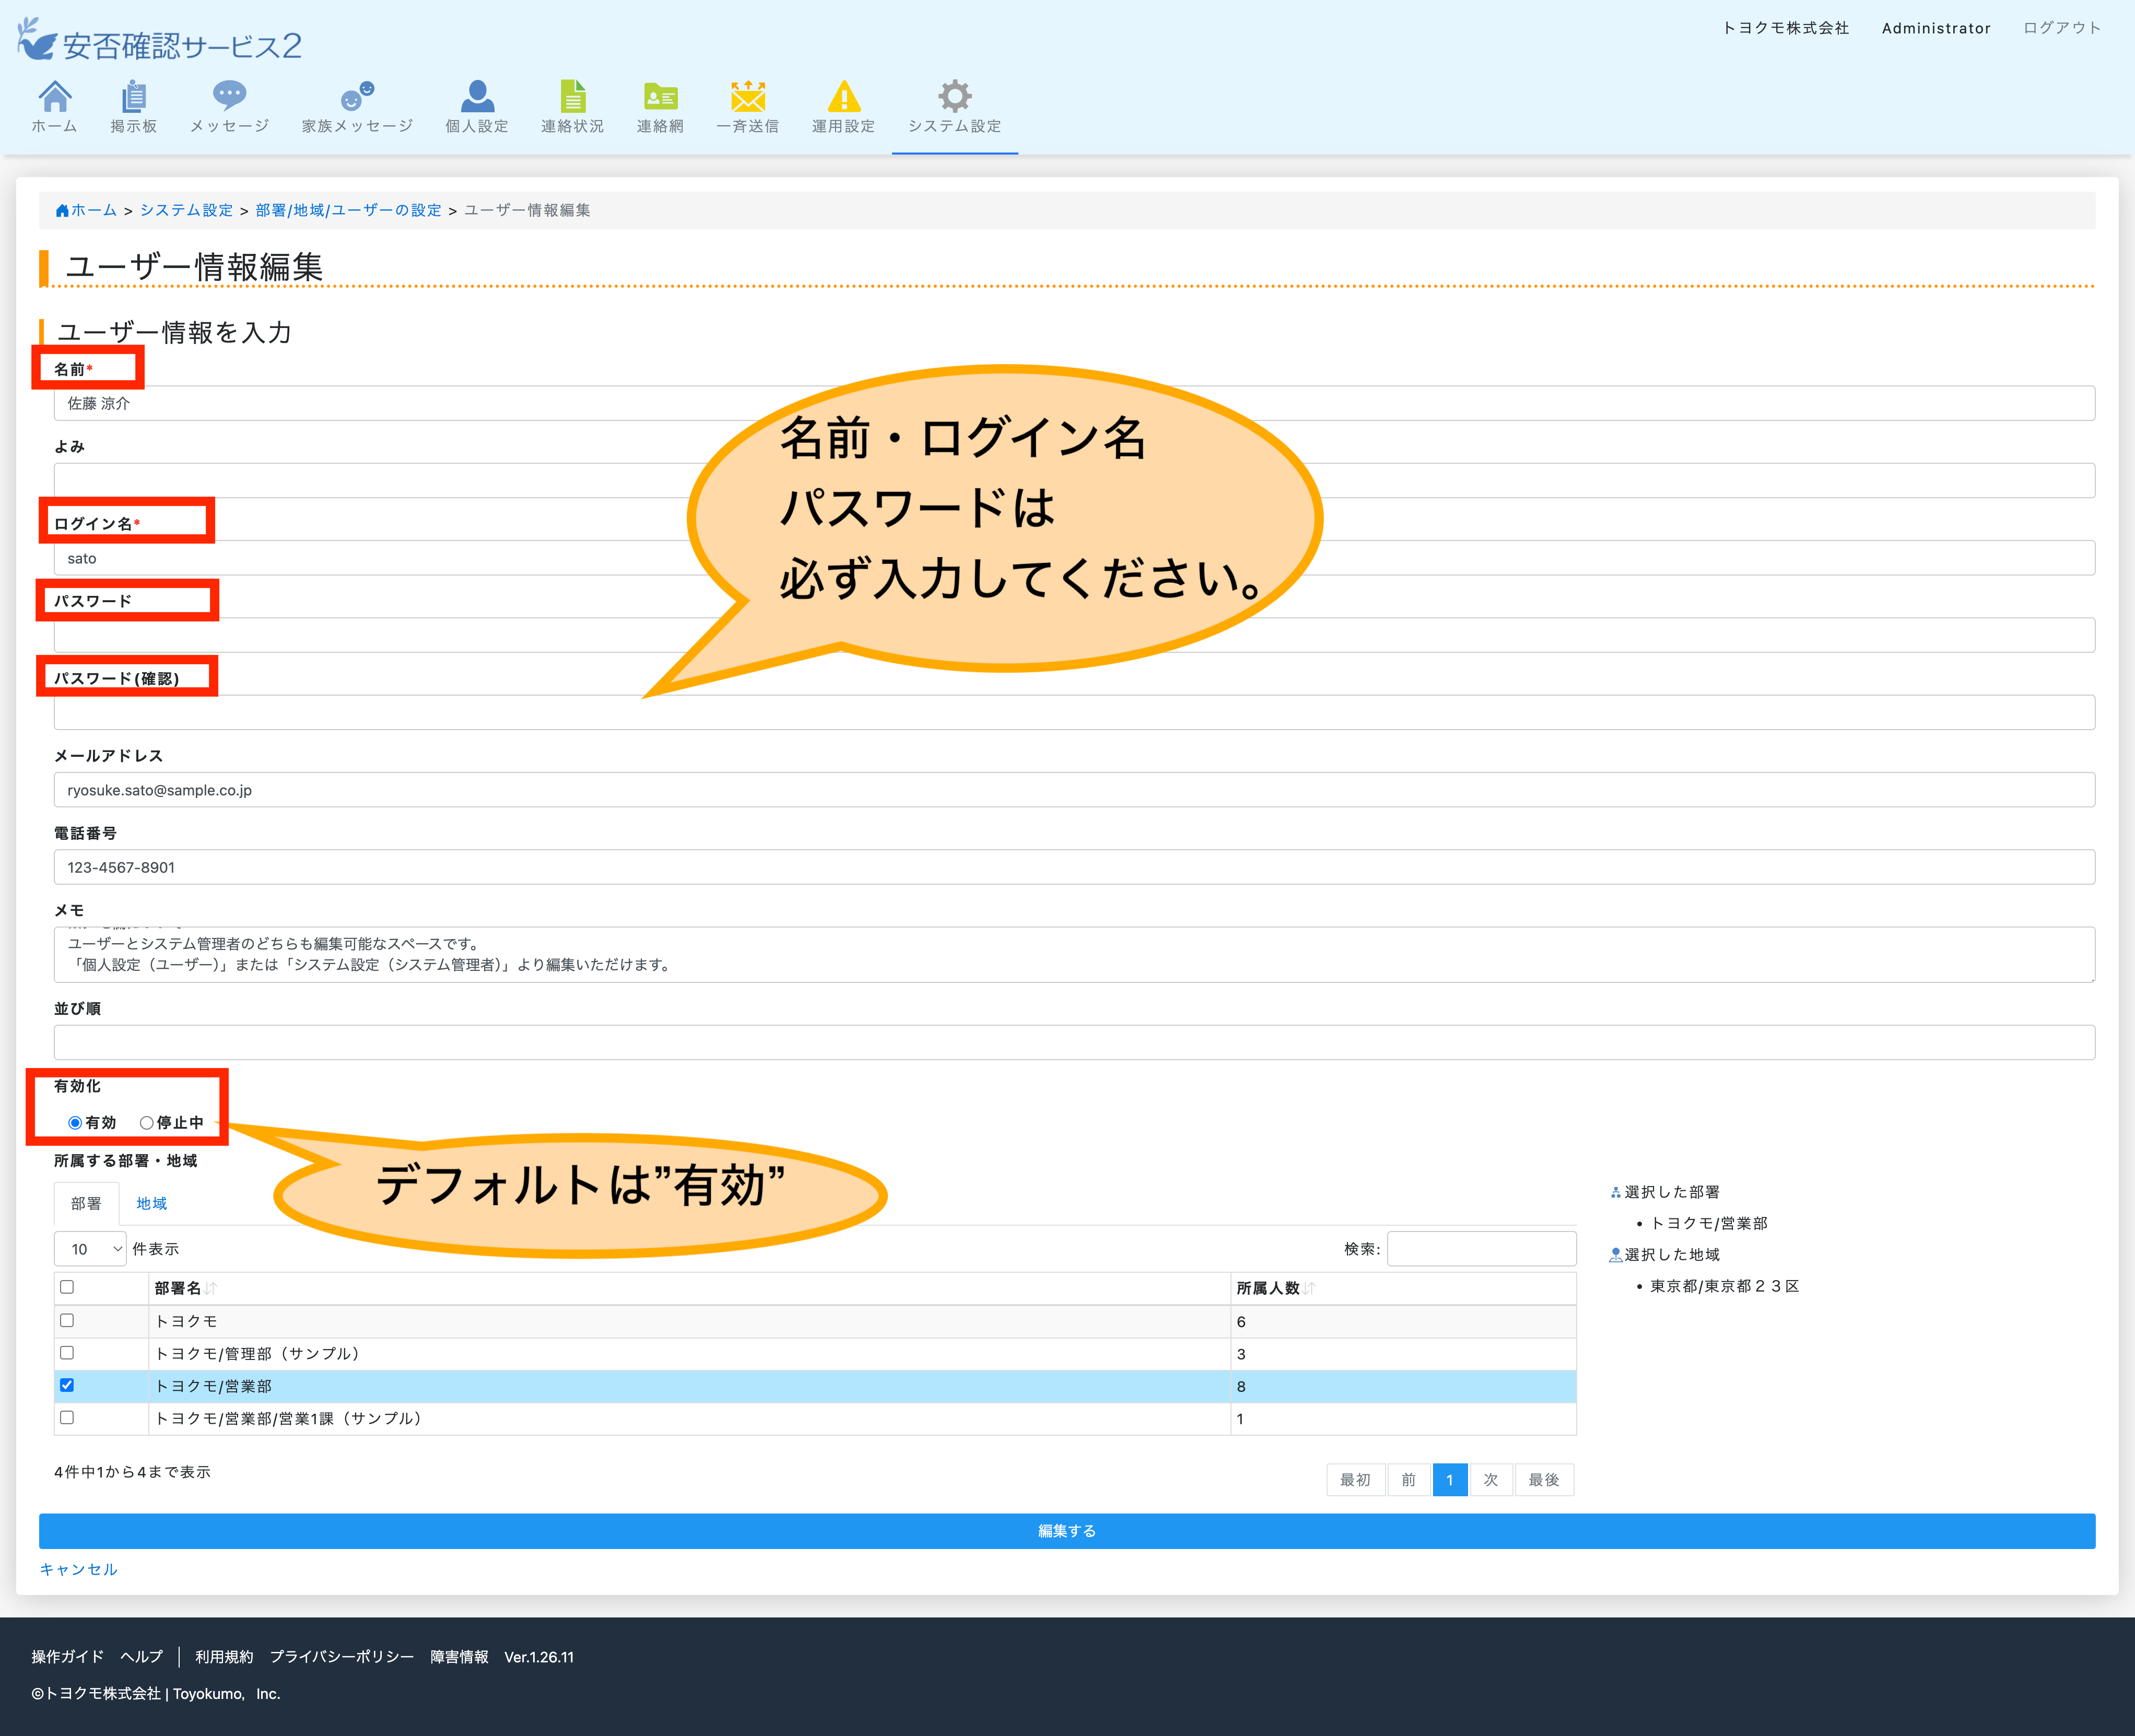Check the トヨクモ/管理部（サンプル） checkbox
The height and width of the screenshot is (1736, 2135).
[67, 1353]
